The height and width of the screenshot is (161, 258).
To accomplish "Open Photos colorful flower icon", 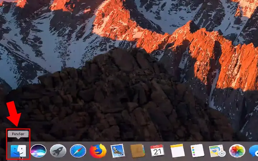I will [237, 151].
